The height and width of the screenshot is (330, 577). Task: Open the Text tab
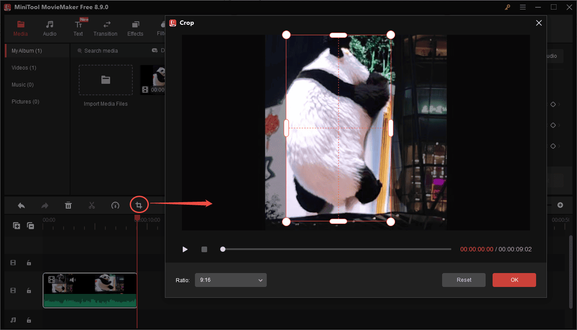pyautogui.click(x=78, y=28)
